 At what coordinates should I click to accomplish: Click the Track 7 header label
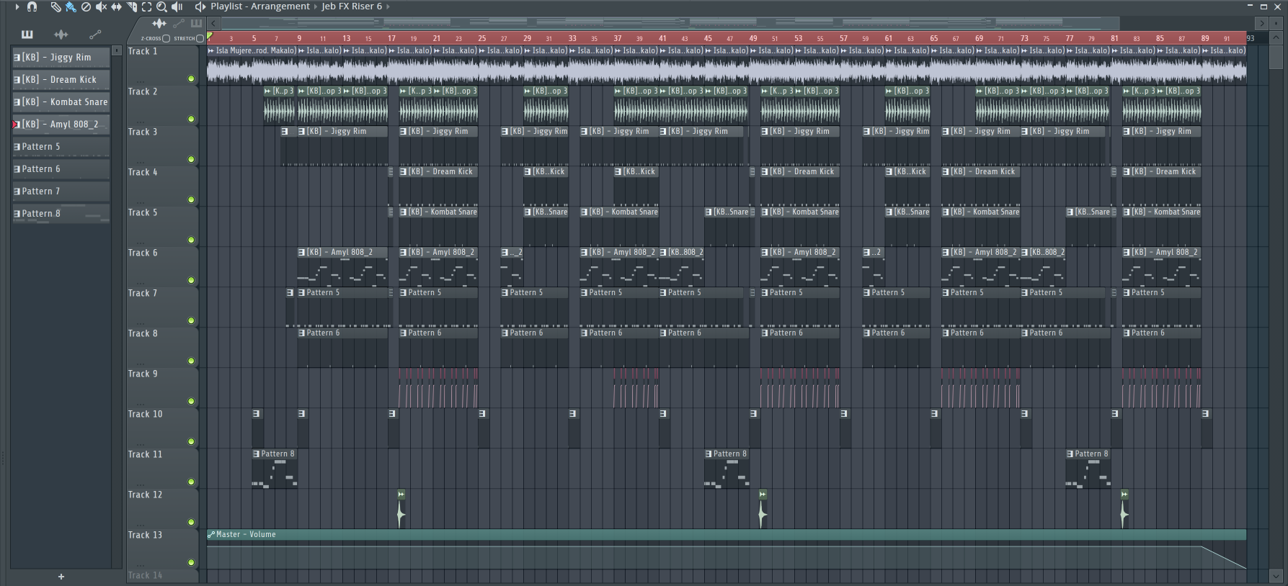(x=143, y=293)
